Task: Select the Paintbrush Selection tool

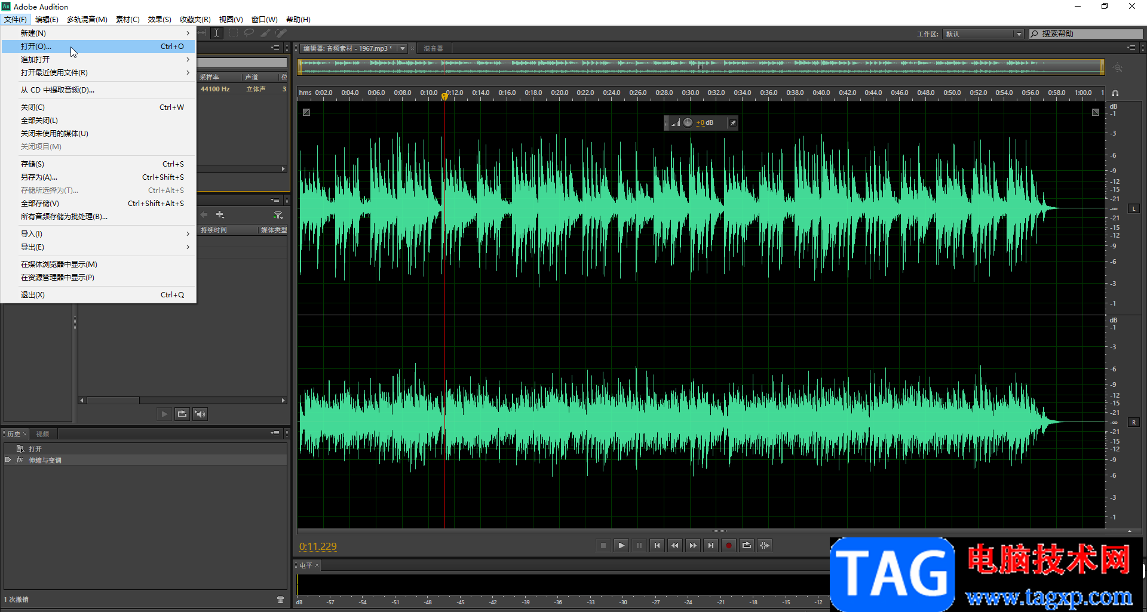Action: point(265,33)
